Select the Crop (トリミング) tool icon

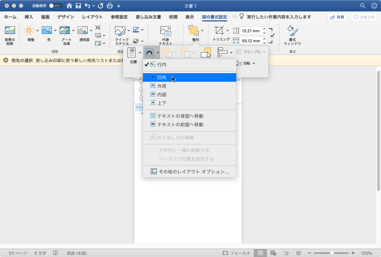[x=219, y=31]
